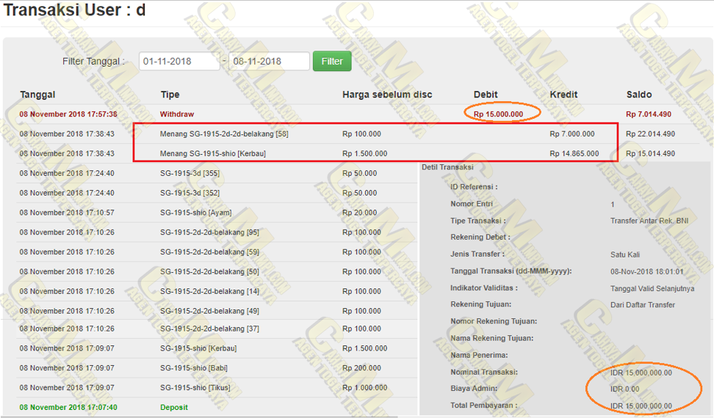
Task: Select the Menang SG-1915-2d-2d-belakang [58] row
Action: coord(223,134)
